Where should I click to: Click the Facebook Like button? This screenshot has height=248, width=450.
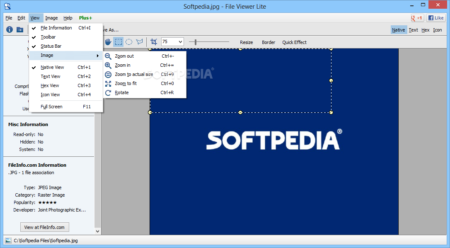click(x=435, y=18)
